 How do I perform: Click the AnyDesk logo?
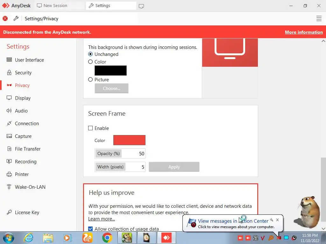coord(6,6)
